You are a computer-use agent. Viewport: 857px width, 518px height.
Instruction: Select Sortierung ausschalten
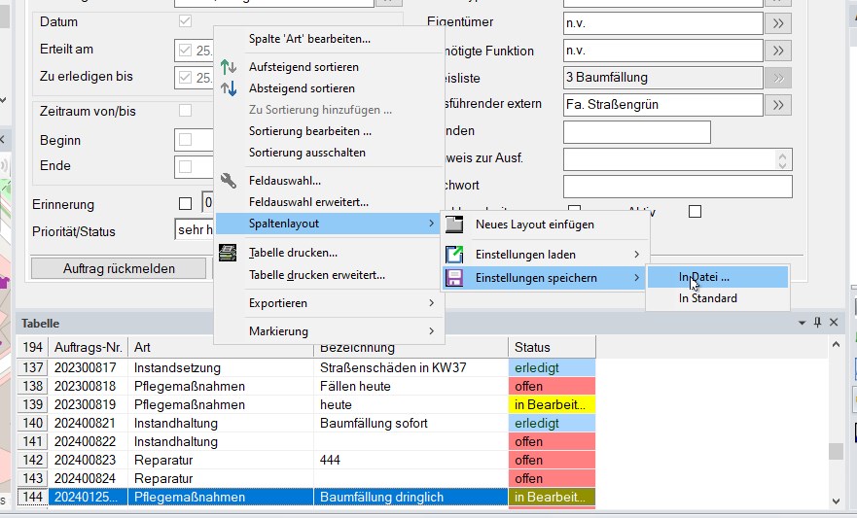click(x=329, y=153)
